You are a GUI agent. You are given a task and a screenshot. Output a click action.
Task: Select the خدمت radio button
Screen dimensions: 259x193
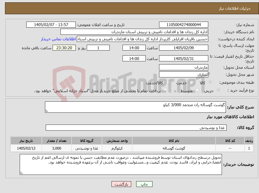192,82
